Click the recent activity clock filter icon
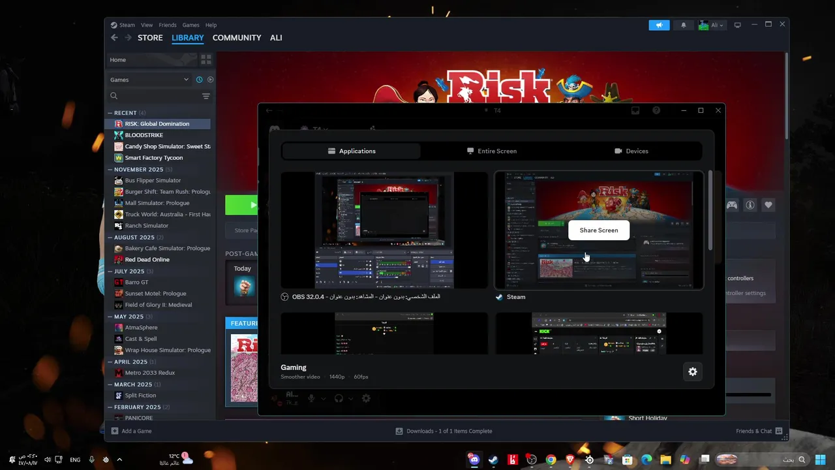This screenshot has height=470, width=835. (199, 80)
